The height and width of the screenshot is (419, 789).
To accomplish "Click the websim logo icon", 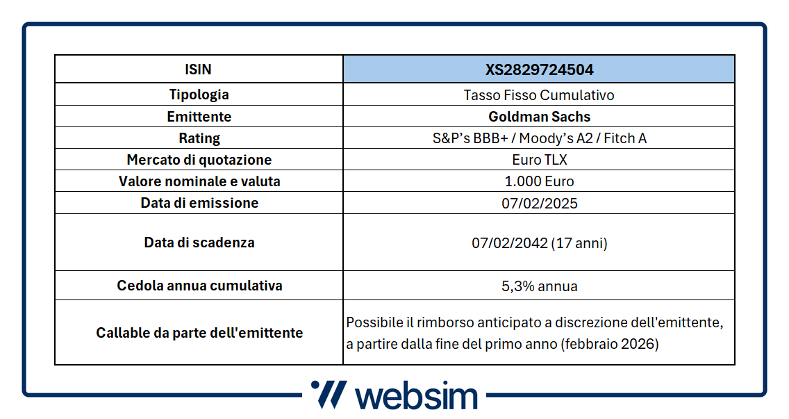I will (x=329, y=394).
